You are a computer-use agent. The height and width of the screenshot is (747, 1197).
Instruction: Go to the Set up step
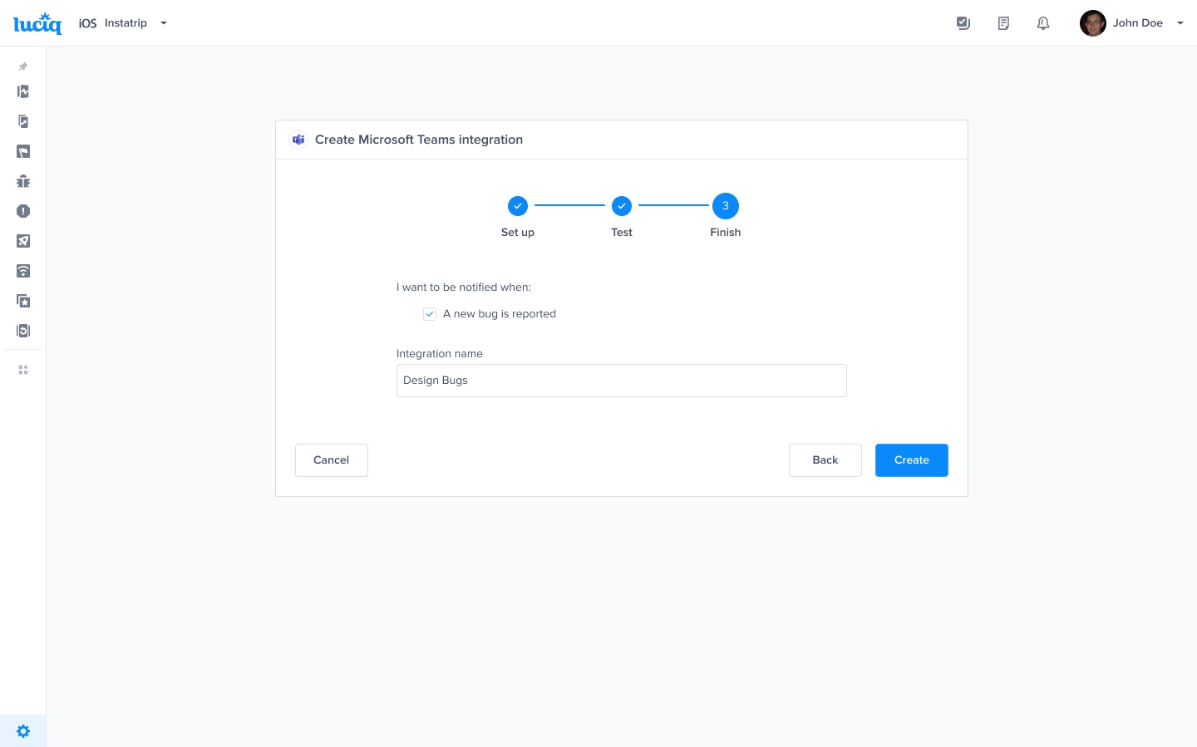pyautogui.click(x=518, y=206)
